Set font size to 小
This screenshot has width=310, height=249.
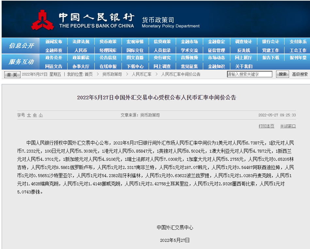[x=41, y=115]
